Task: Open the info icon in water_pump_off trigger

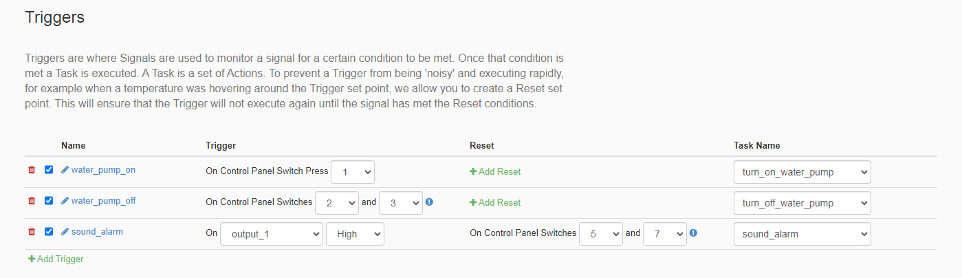Action: [430, 202]
